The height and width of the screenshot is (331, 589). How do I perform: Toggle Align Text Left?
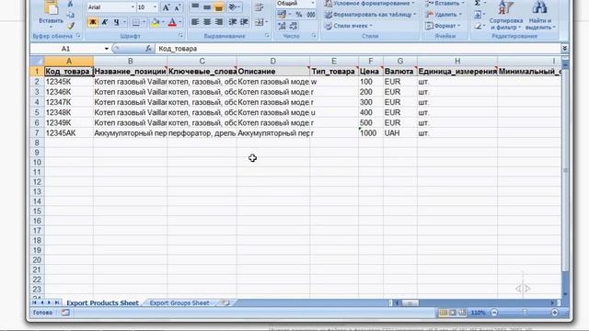tap(195, 22)
